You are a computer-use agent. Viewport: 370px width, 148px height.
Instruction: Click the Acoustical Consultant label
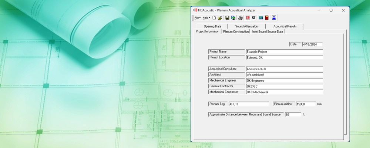(x=226, y=69)
